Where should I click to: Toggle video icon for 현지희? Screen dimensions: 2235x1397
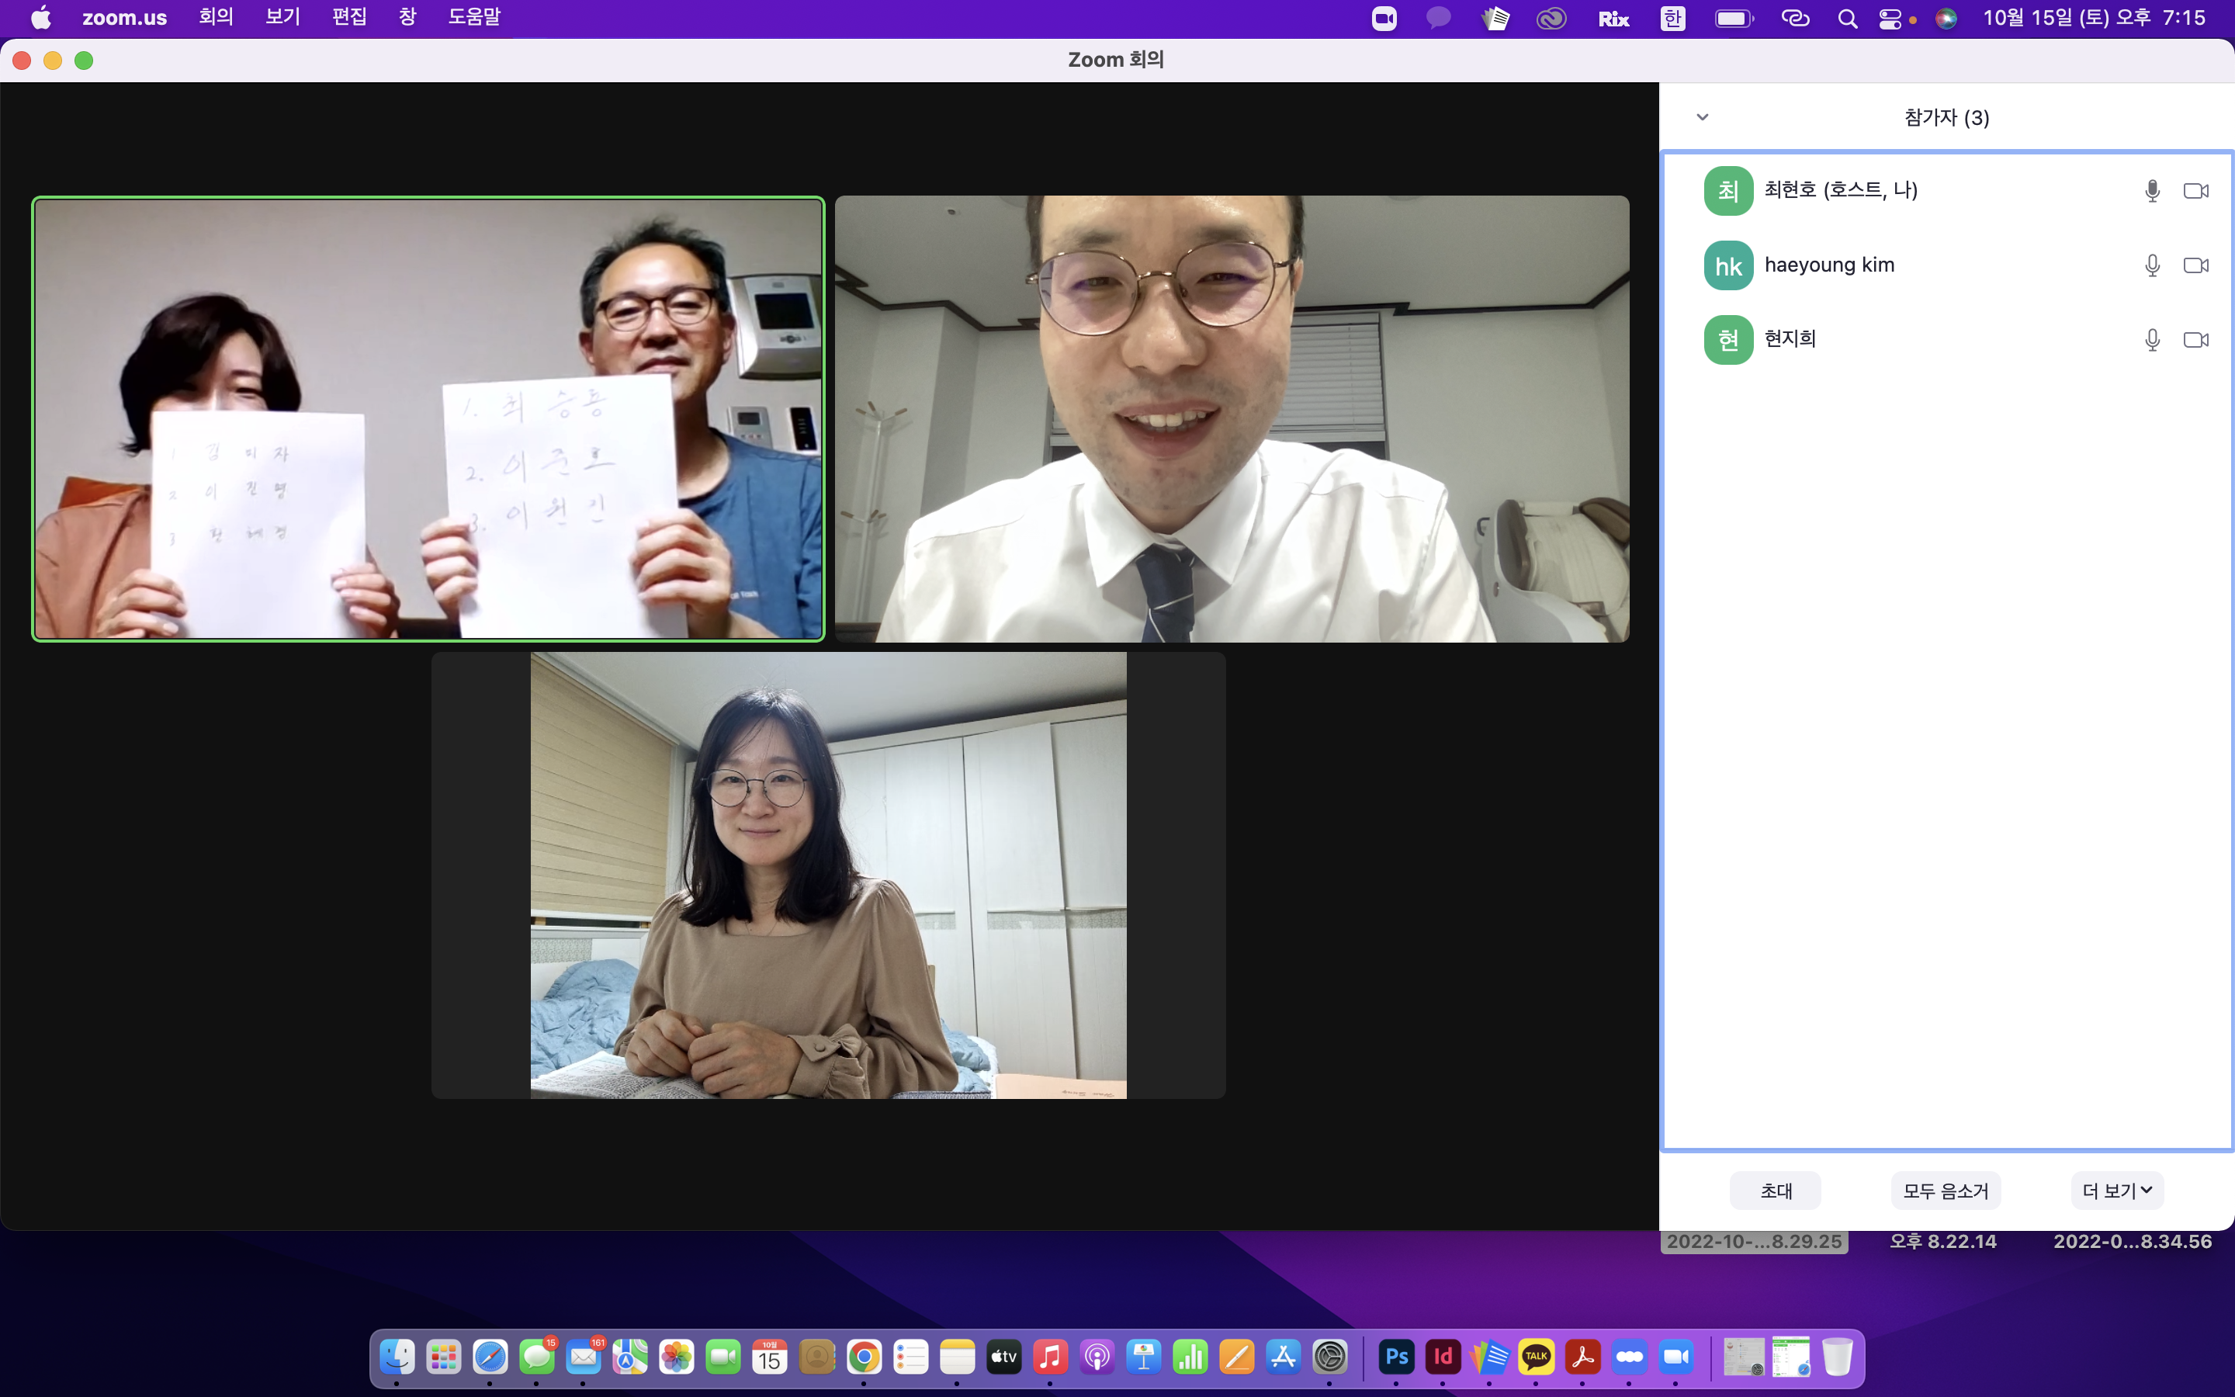click(2195, 340)
